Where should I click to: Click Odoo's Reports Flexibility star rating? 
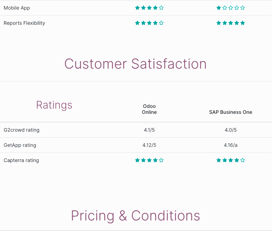149,23
